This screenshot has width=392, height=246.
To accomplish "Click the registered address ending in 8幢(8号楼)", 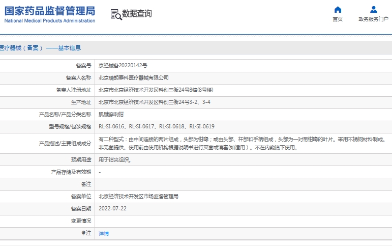I will tap(156, 90).
